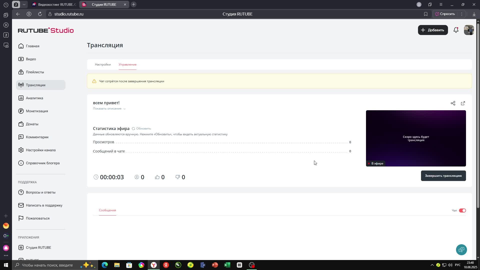The height and width of the screenshot is (270, 480).
Task: Click the page vertical scrollbar
Action: click(478, 115)
